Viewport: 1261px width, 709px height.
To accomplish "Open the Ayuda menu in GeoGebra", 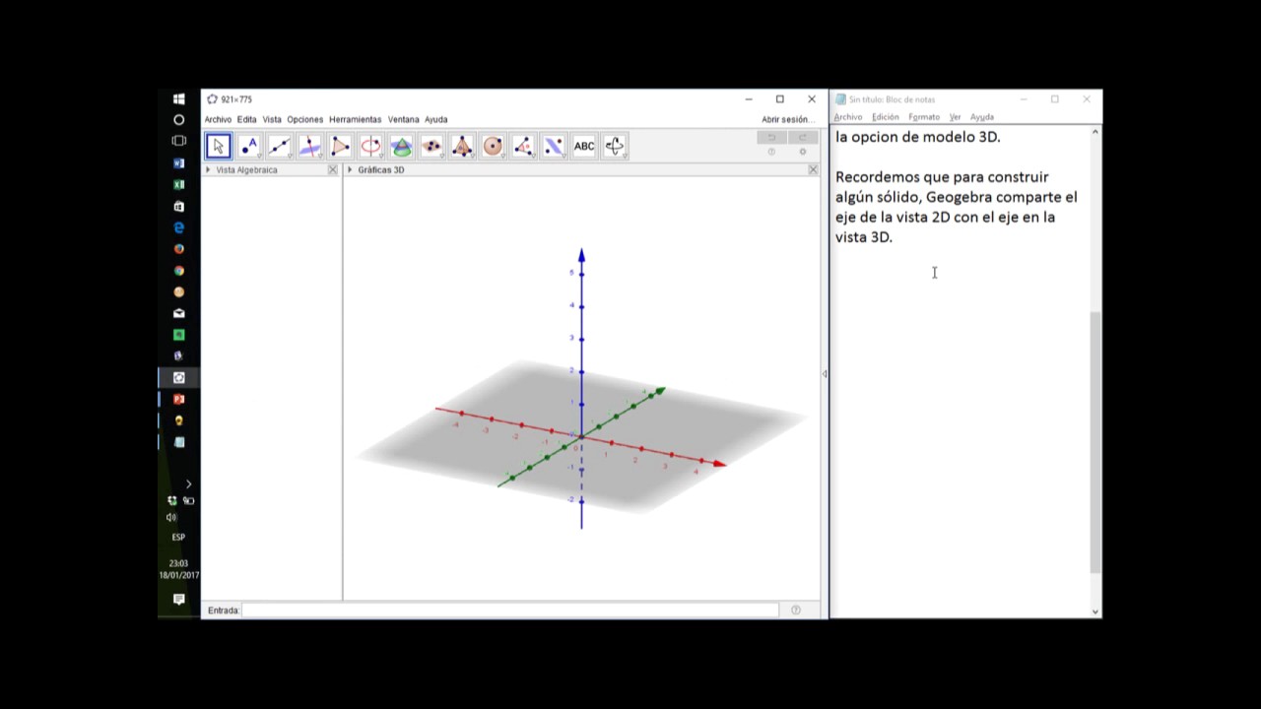I will (x=435, y=120).
